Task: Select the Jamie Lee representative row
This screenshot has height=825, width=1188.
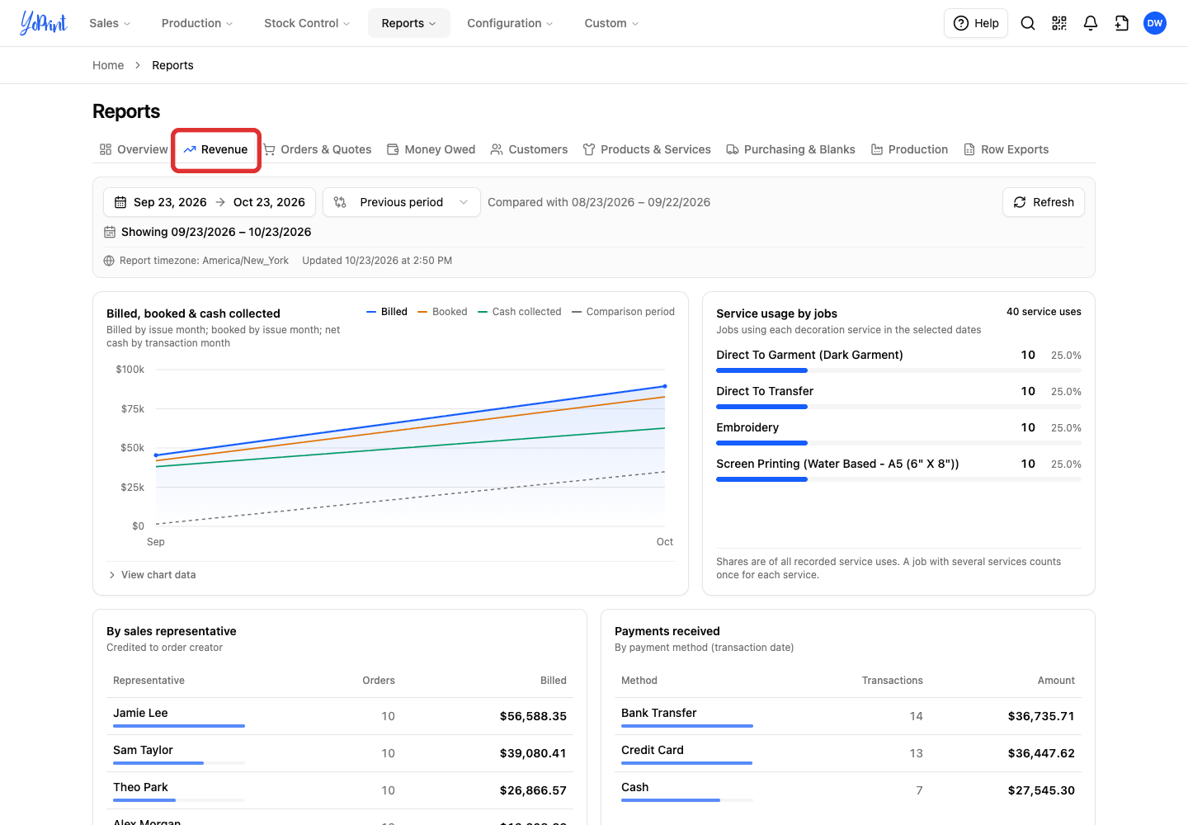Action: point(340,716)
